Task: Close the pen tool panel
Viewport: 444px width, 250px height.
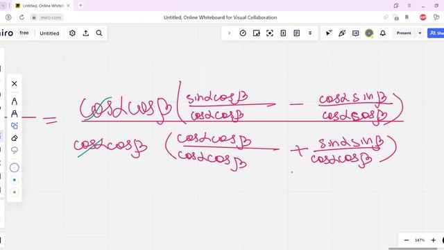Action: [x=14, y=83]
